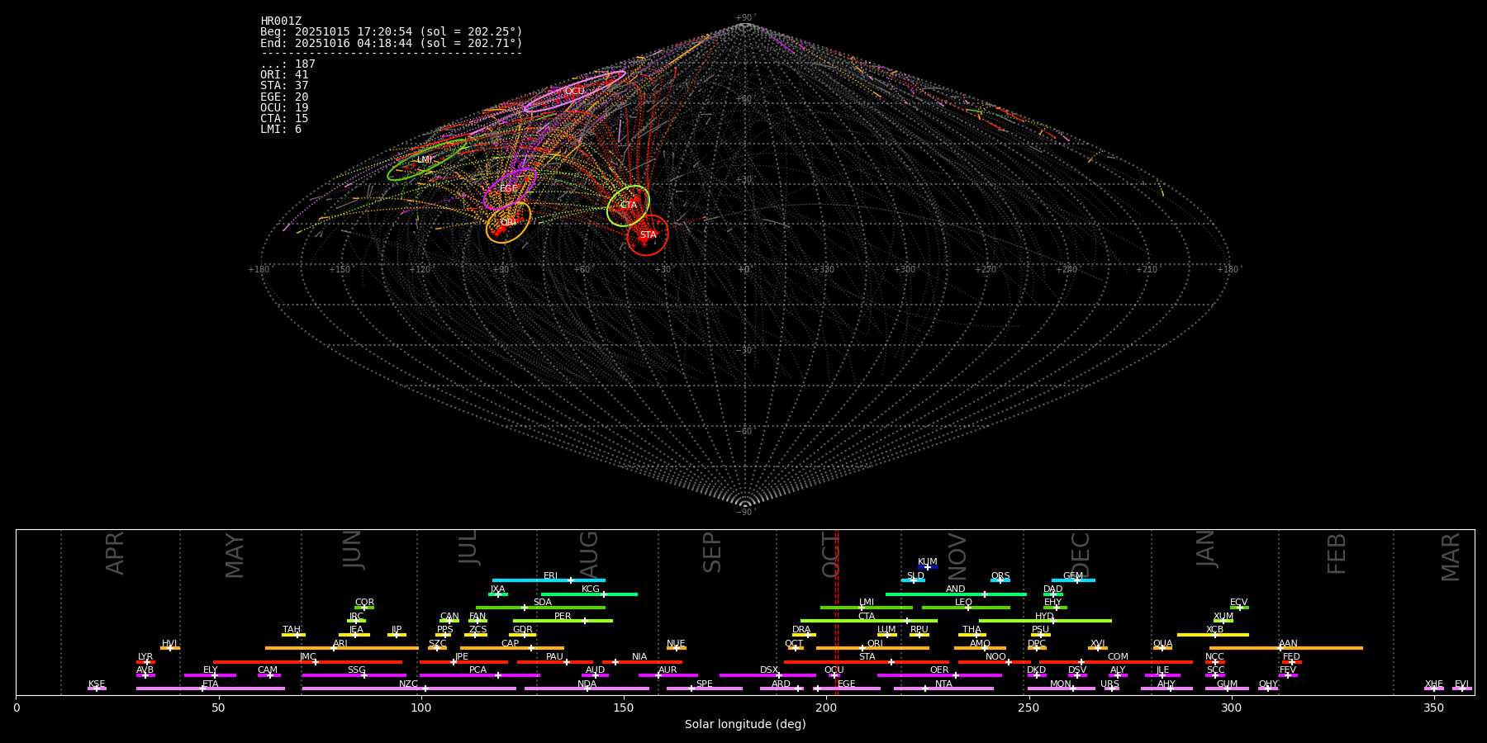The width and height of the screenshot is (1487, 743).
Task: Select the magenta EGE radiant ellipse
Action: 509,189
